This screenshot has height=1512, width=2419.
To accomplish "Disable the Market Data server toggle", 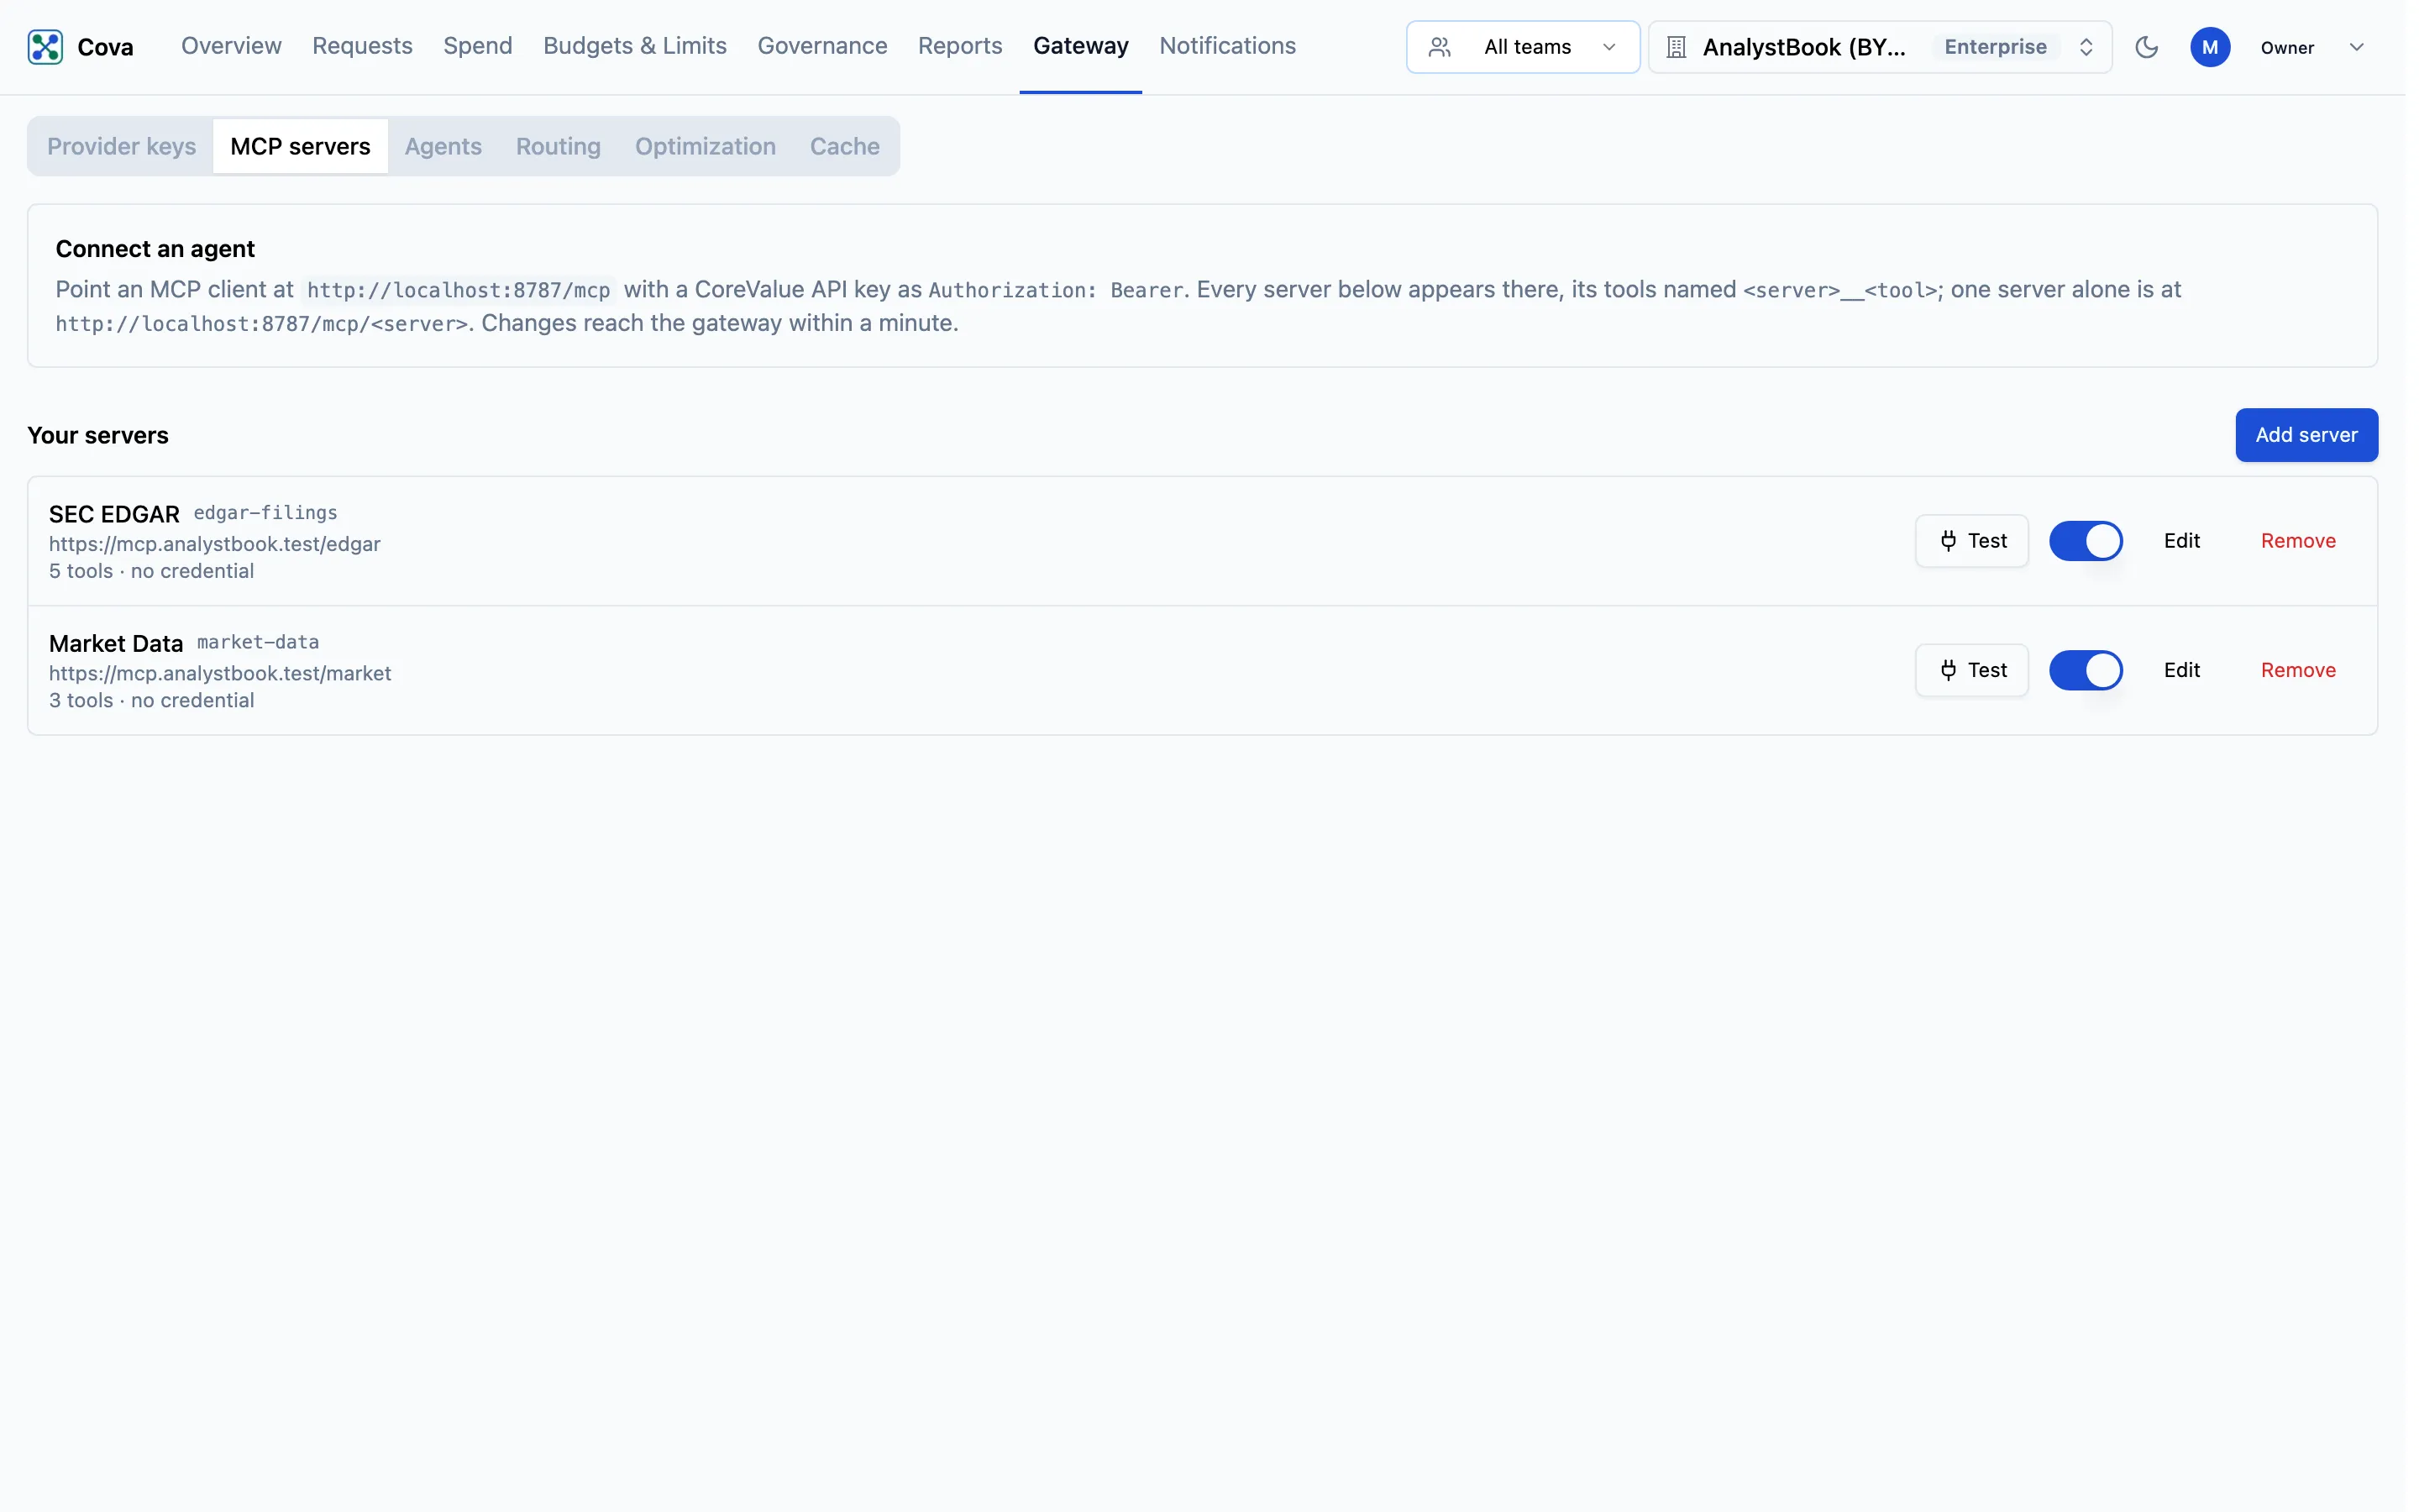I will (2086, 670).
